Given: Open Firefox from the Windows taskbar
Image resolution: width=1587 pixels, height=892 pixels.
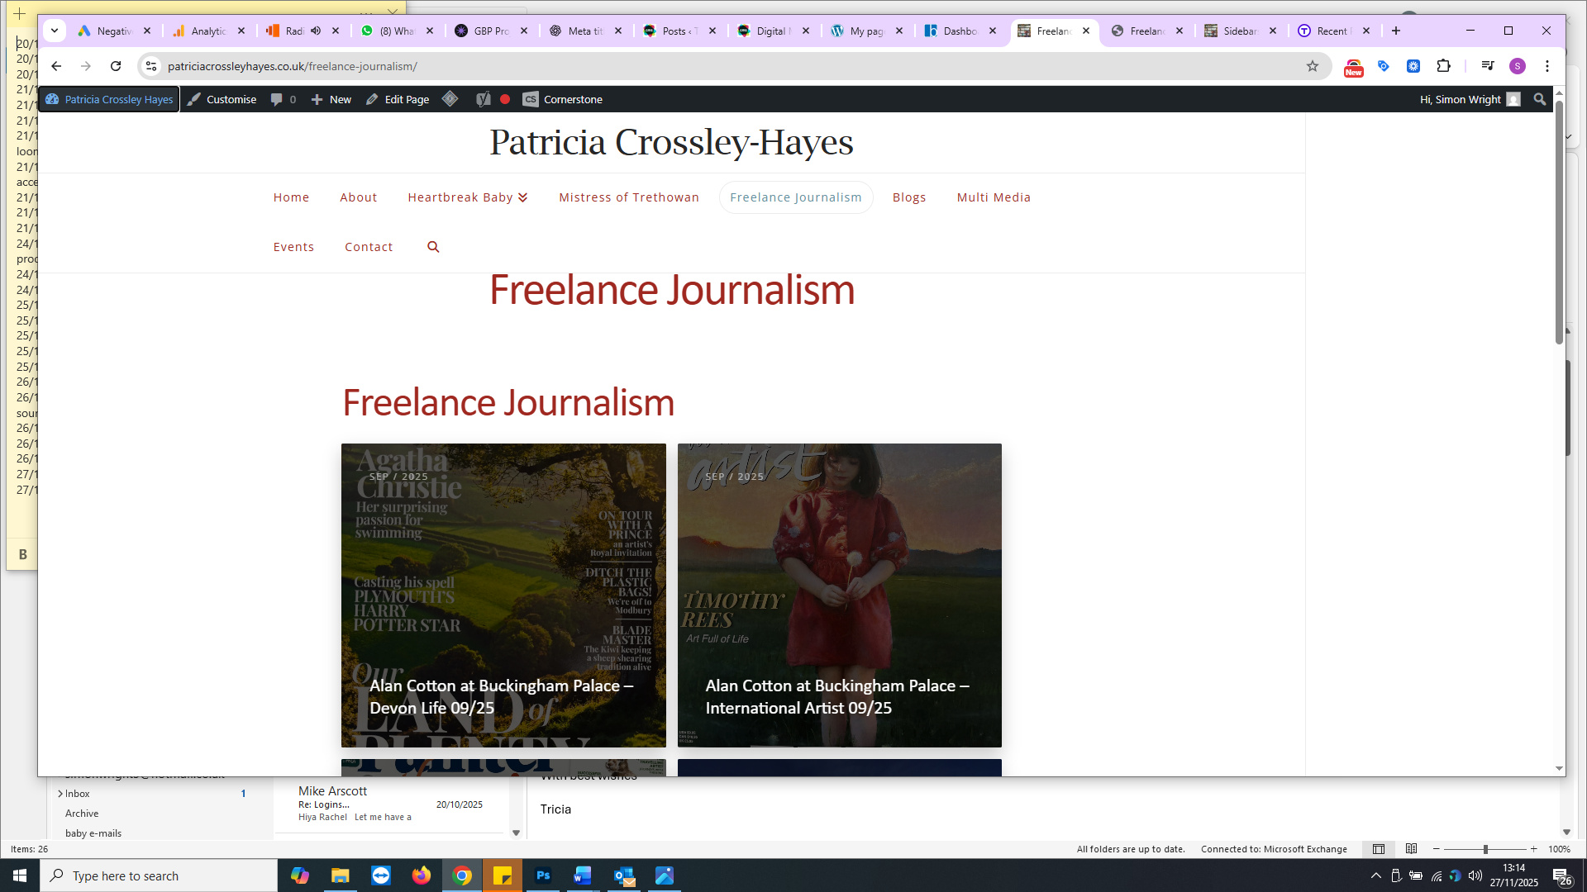Looking at the screenshot, I should pyautogui.click(x=422, y=875).
